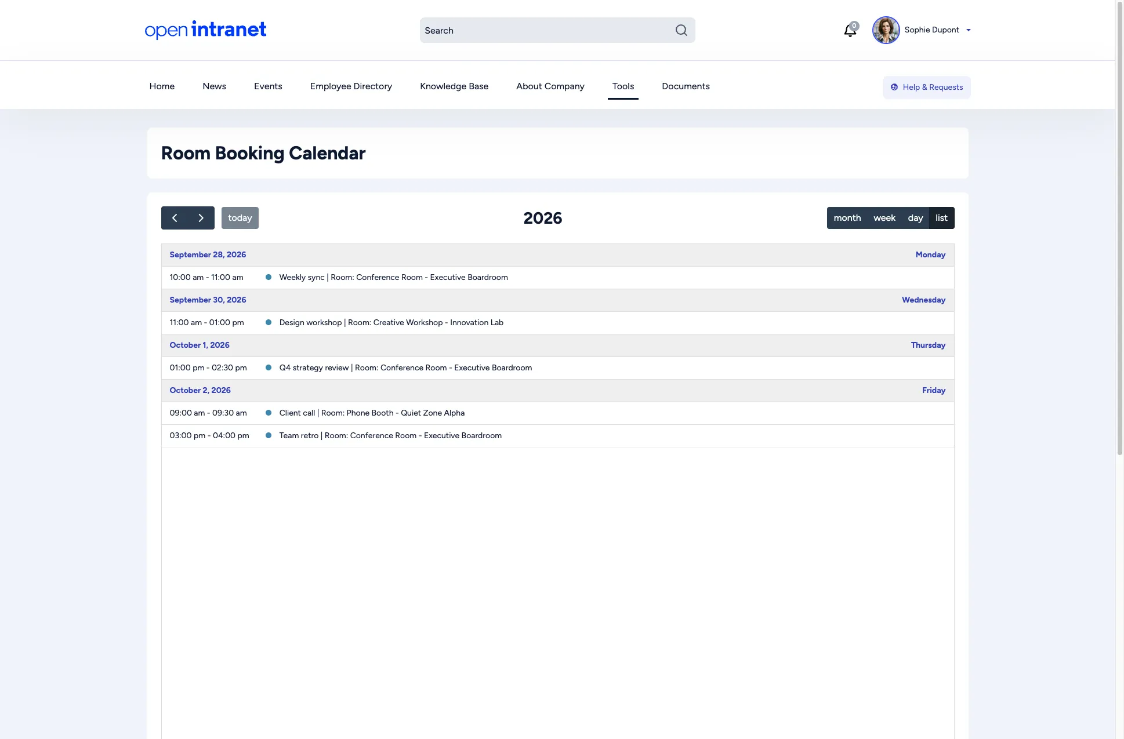Switch calendar to week view
The height and width of the screenshot is (739, 1124).
884,218
